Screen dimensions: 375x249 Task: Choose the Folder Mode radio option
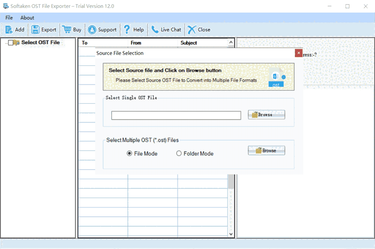tap(179, 153)
